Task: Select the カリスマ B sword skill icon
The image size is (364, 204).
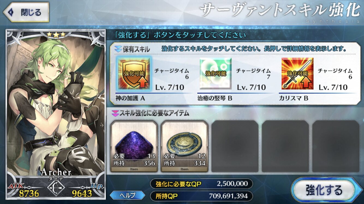Action: (x=297, y=73)
